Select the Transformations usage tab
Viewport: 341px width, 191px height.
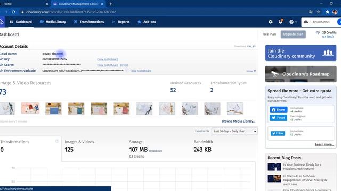point(30,149)
